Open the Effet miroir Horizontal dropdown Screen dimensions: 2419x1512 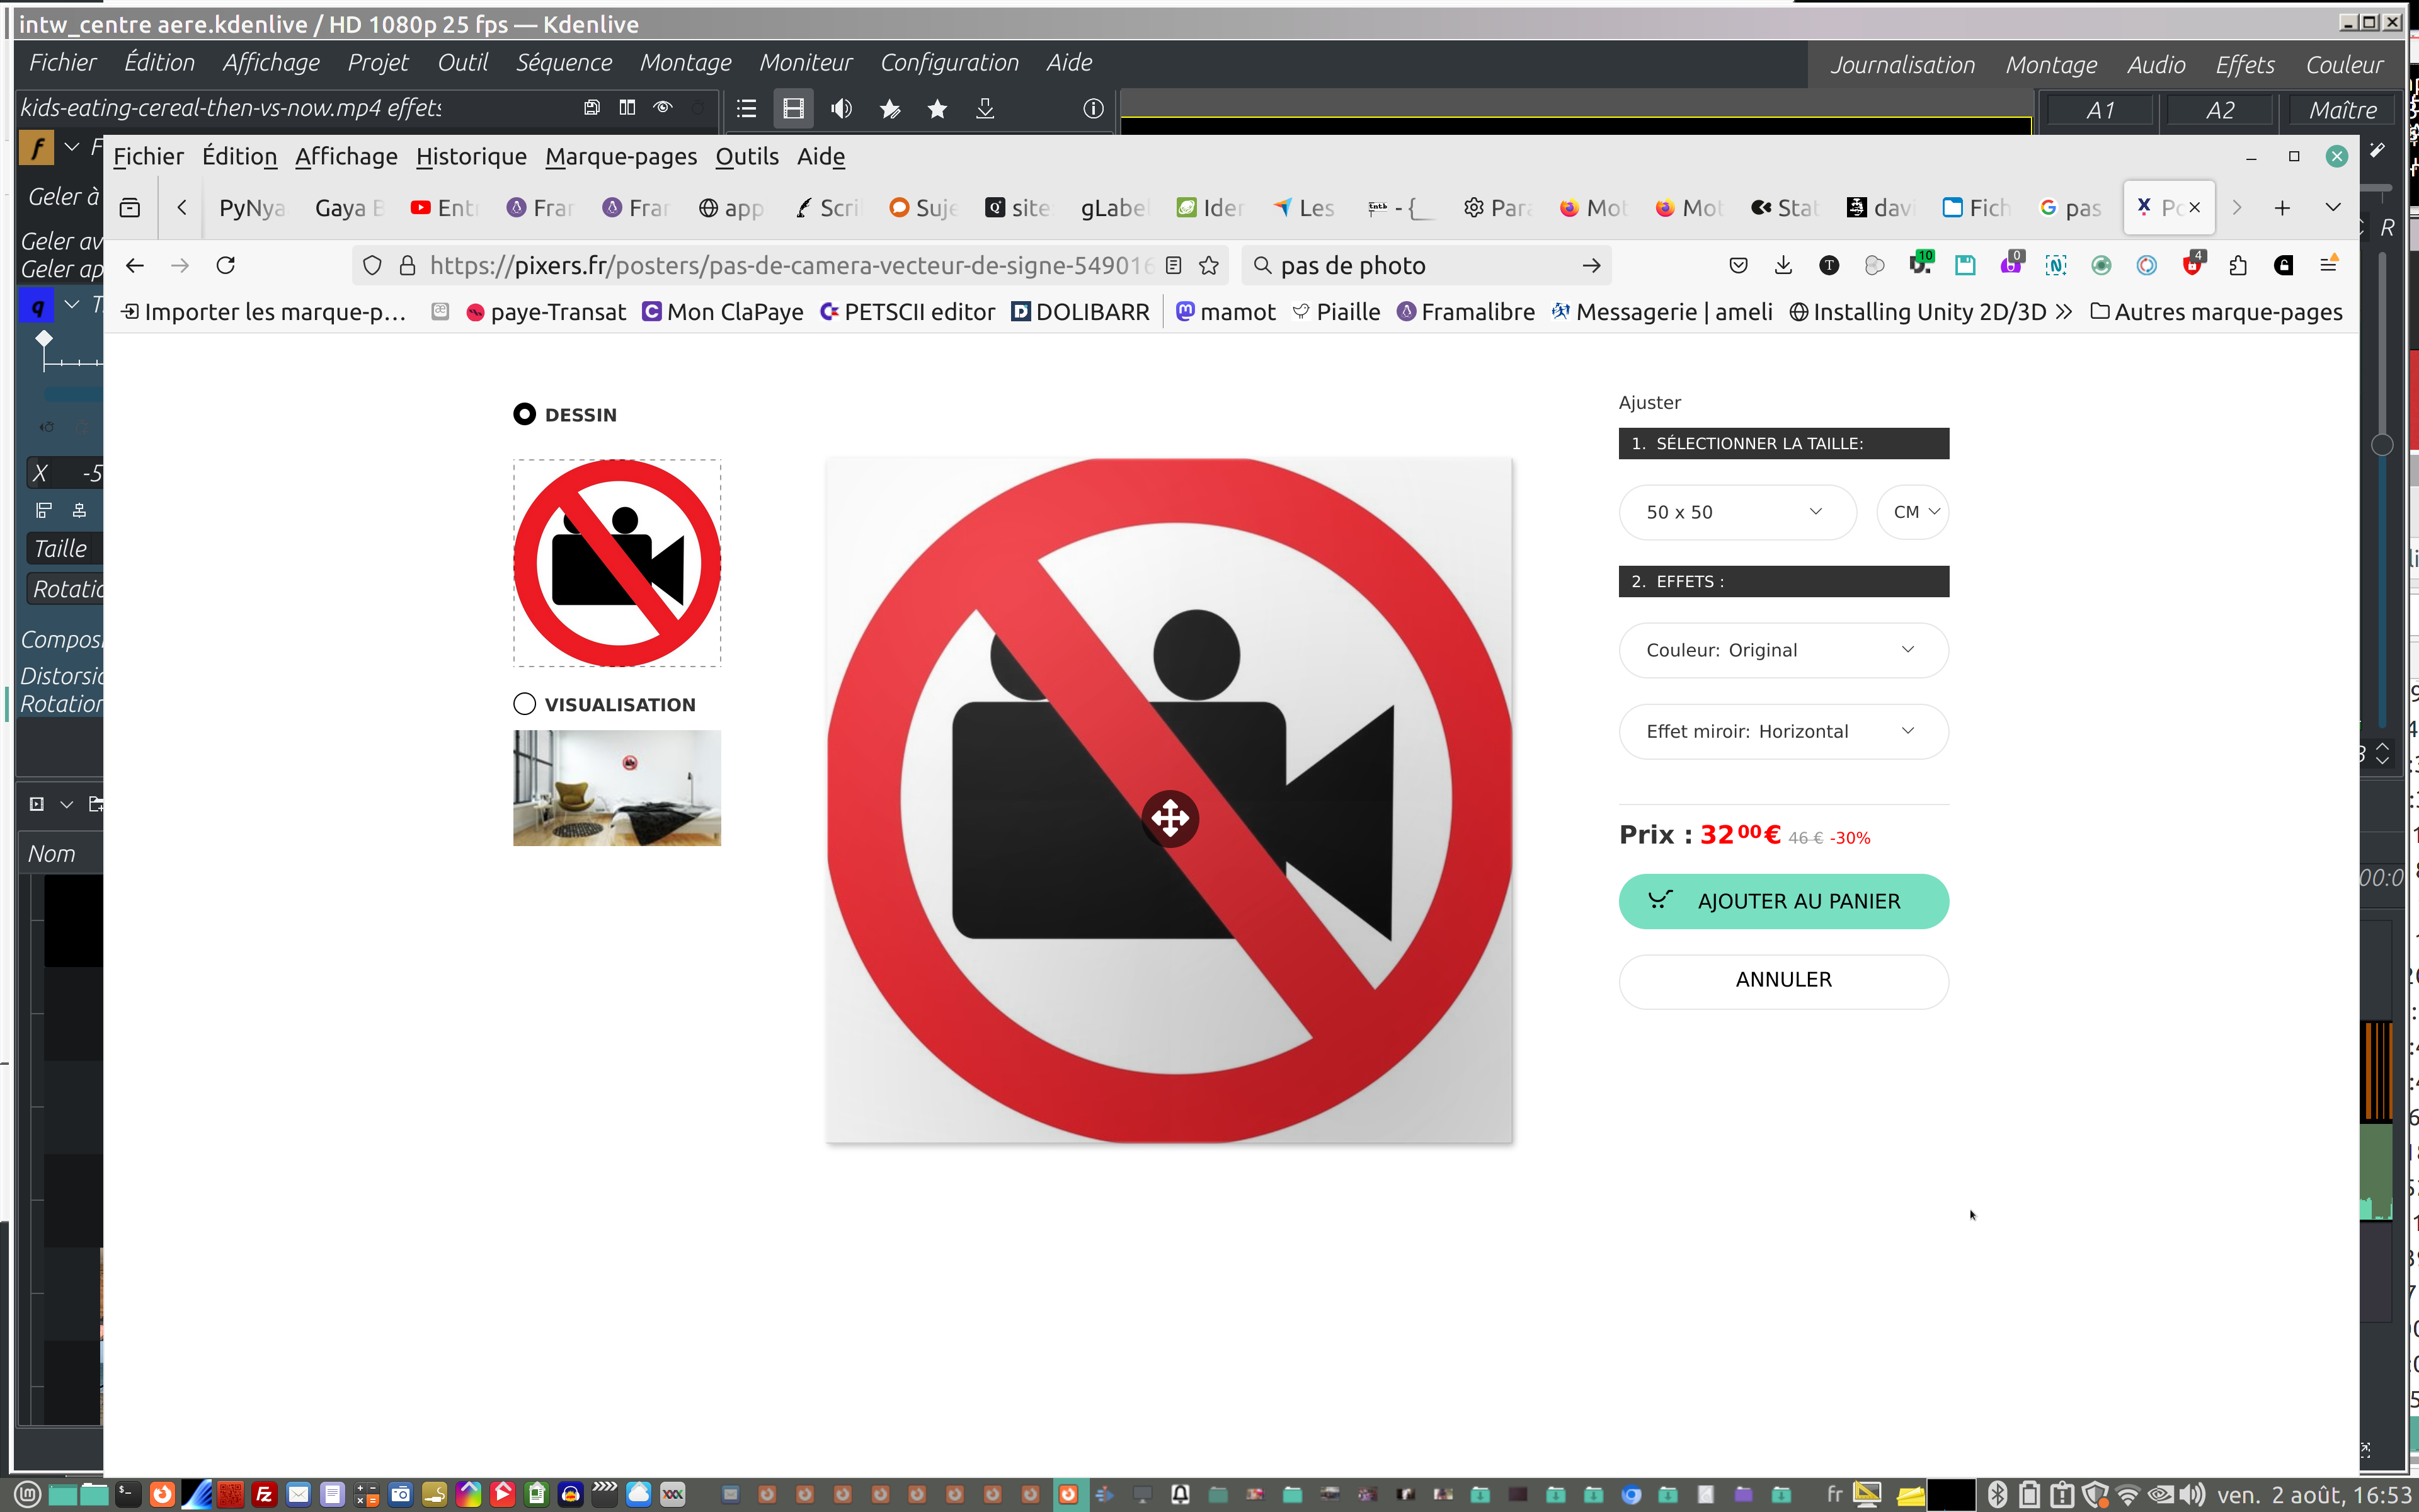coord(1782,731)
